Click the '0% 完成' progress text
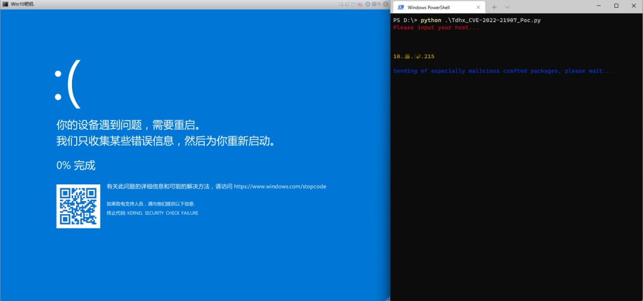Image resolution: width=643 pixels, height=301 pixels. [76, 165]
